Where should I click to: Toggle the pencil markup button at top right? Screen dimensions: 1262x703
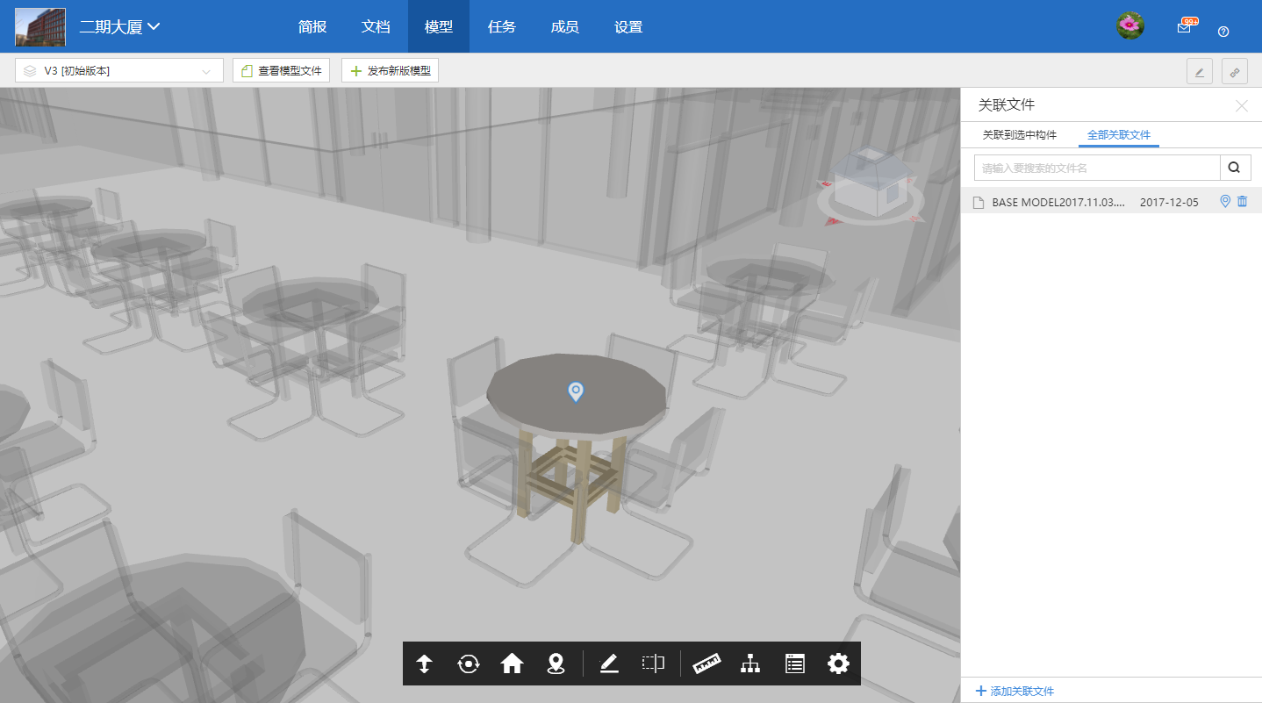click(x=1199, y=71)
